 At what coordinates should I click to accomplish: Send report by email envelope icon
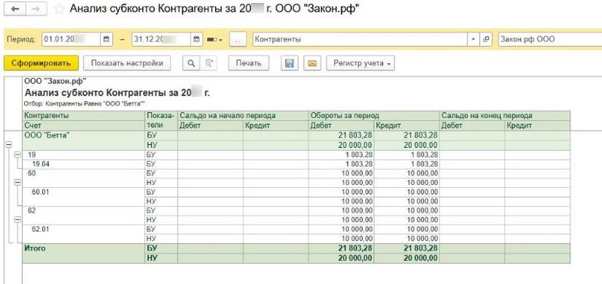(312, 63)
